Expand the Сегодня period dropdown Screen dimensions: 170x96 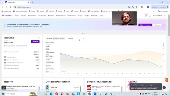tap(76, 39)
